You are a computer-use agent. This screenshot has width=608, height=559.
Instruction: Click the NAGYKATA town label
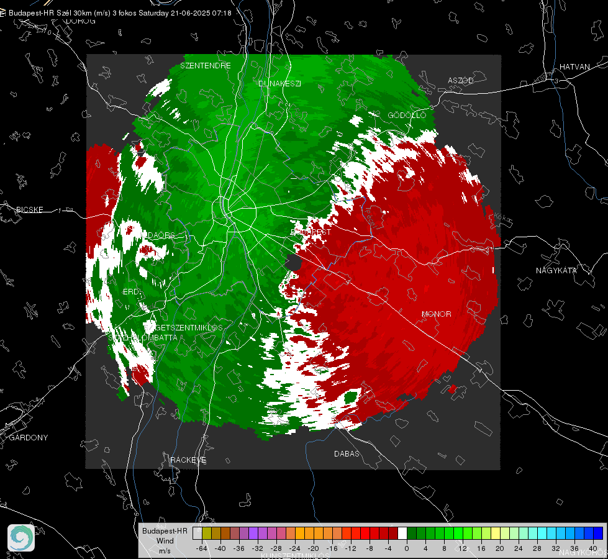556,270
